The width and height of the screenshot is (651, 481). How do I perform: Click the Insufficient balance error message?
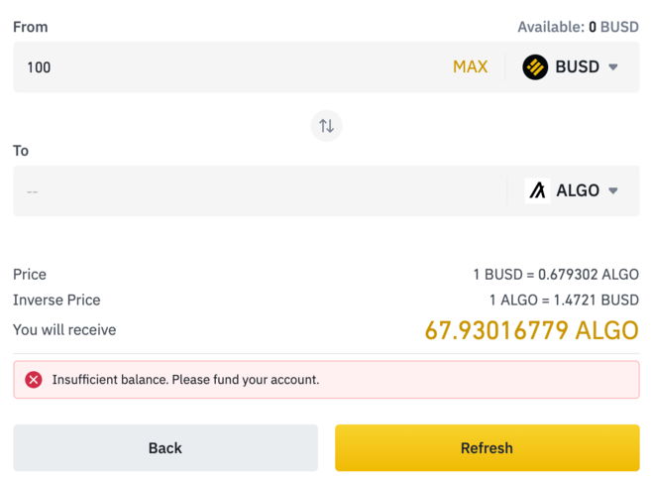tap(186, 380)
